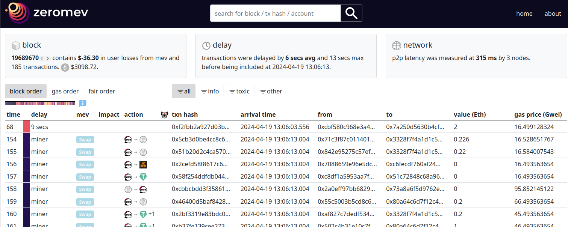This screenshot has height=227, width=568.
Task: Click the magnifying glass search button
Action: click(351, 13)
